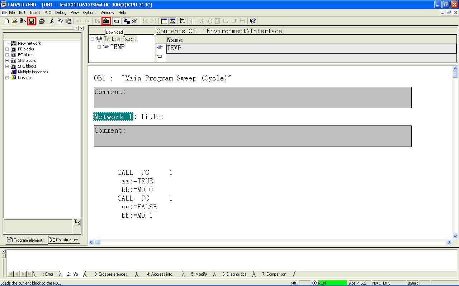
Task: Click the editor scroll down arrow
Action: click(455, 236)
